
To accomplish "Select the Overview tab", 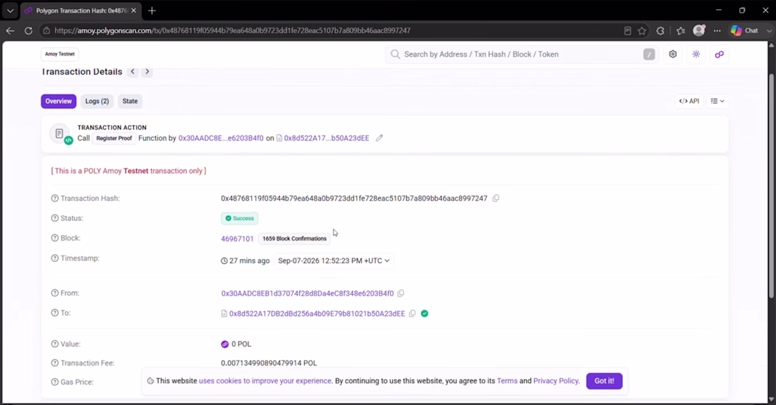I will point(59,101).
